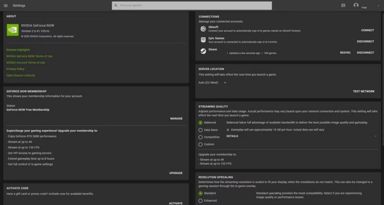Connect the Ubisoft account
Viewport: 384px width, 205px height.
click(x=368, y=30)
